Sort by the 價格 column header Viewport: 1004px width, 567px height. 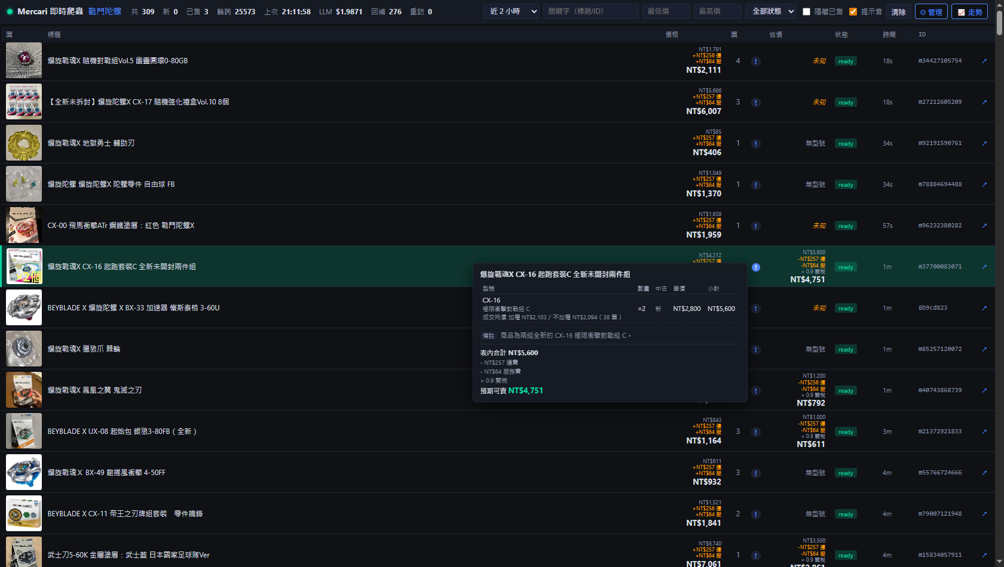click(672, 35)
